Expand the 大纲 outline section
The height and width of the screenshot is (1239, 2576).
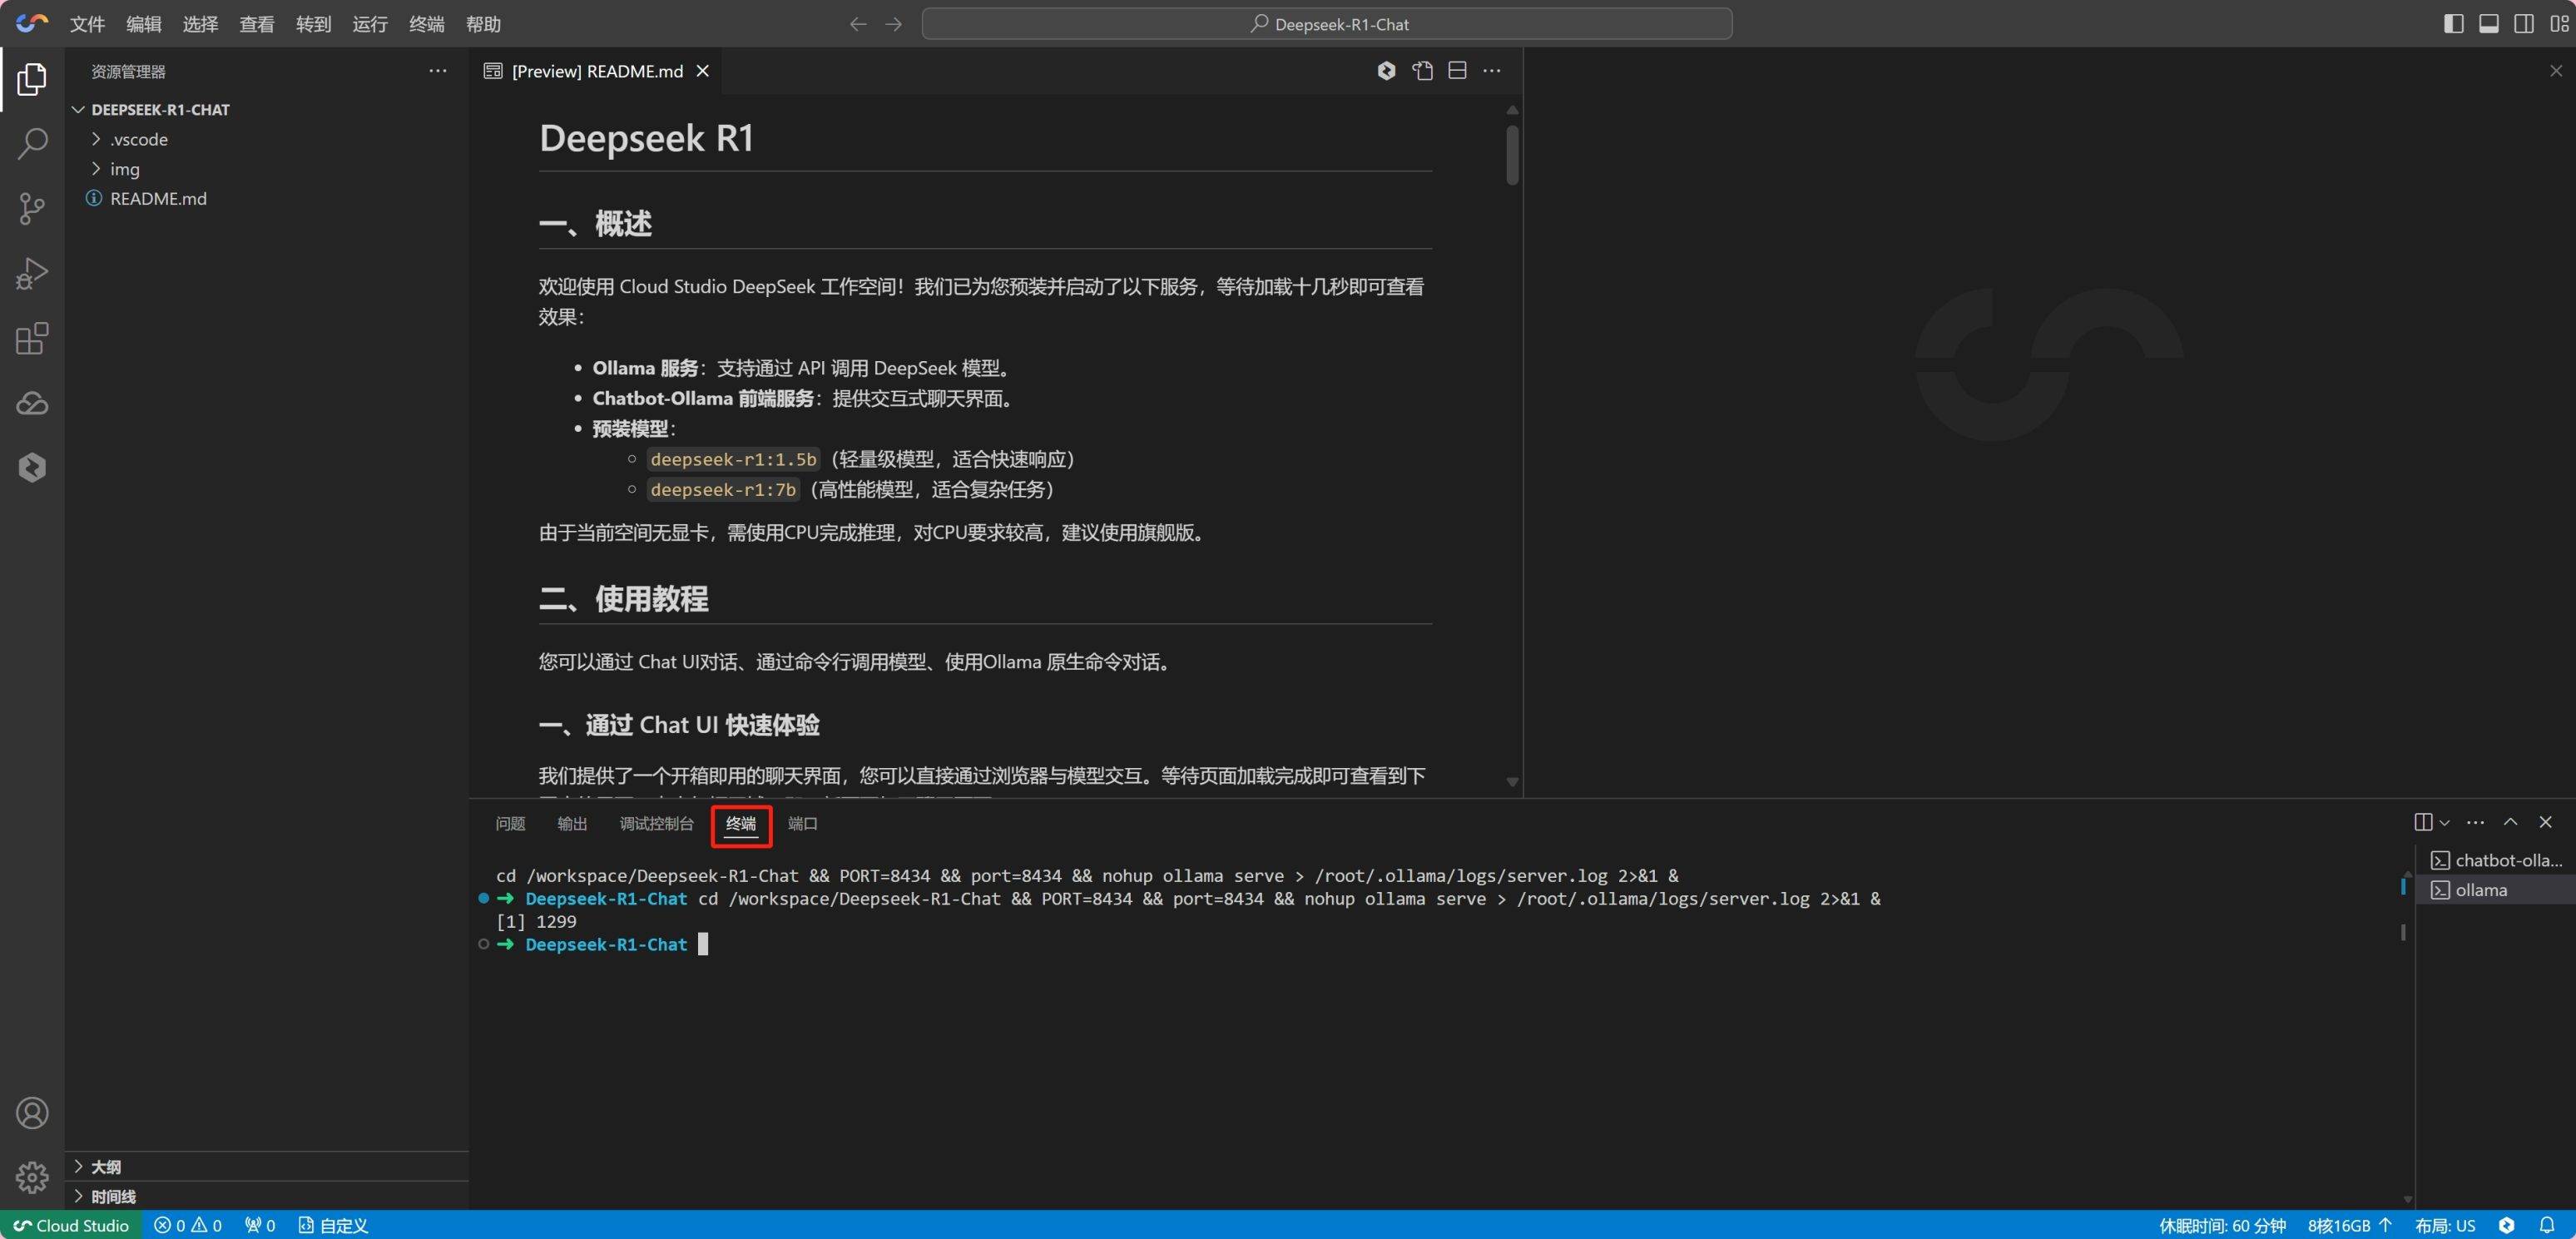(x=105, y=1166)
